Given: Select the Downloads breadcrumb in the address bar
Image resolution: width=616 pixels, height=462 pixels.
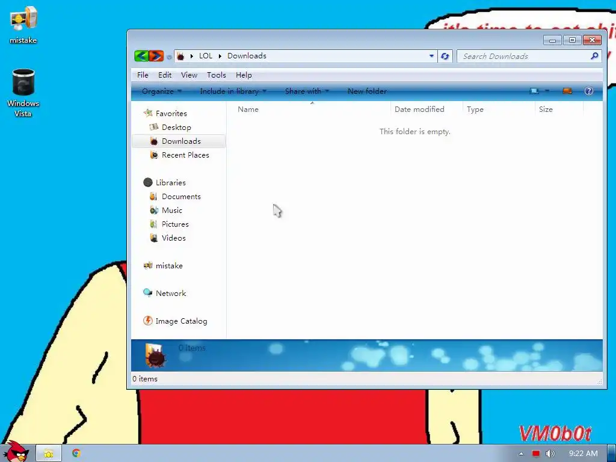Looking at the screenshot, I should point(247,56).
